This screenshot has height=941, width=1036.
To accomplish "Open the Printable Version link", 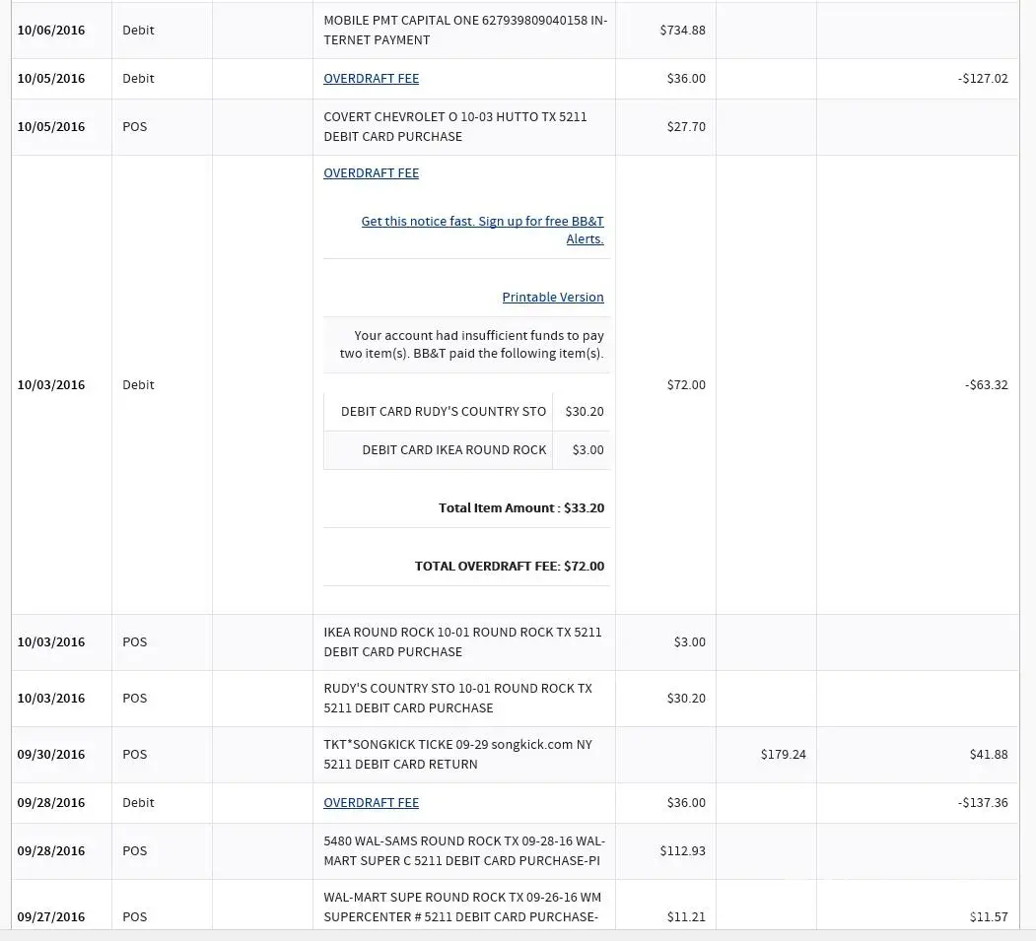I will [x=552, y=298].
